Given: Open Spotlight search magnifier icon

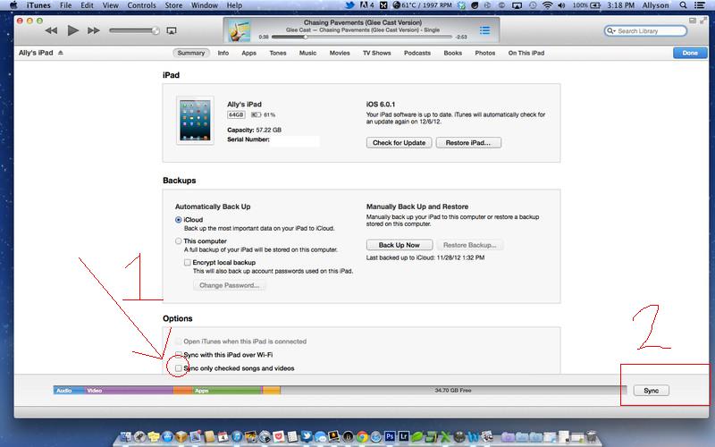Looking at the screenshot, I should click(683, 5).
